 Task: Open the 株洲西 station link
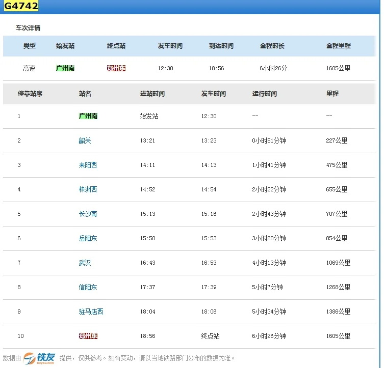point(88,189)
